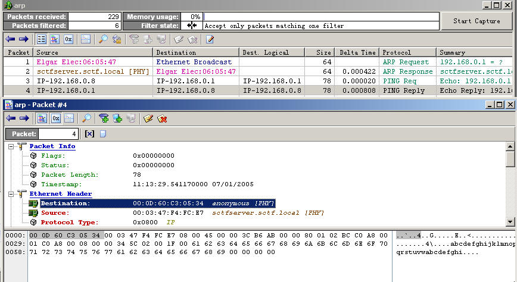517x282 pixels.
Task: Click the make filter funnel icon
Action: coord(104,118)
